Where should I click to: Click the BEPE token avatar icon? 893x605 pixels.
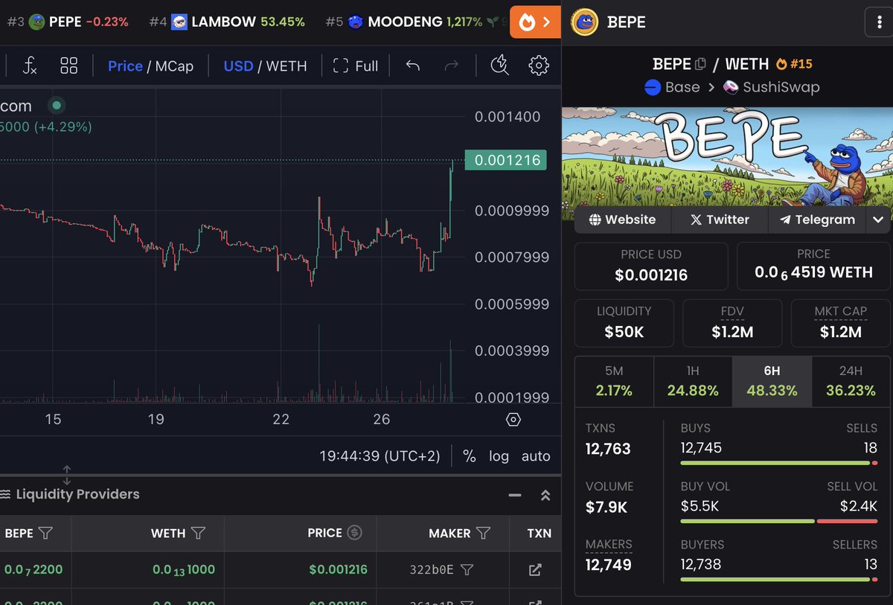[584, 22]
